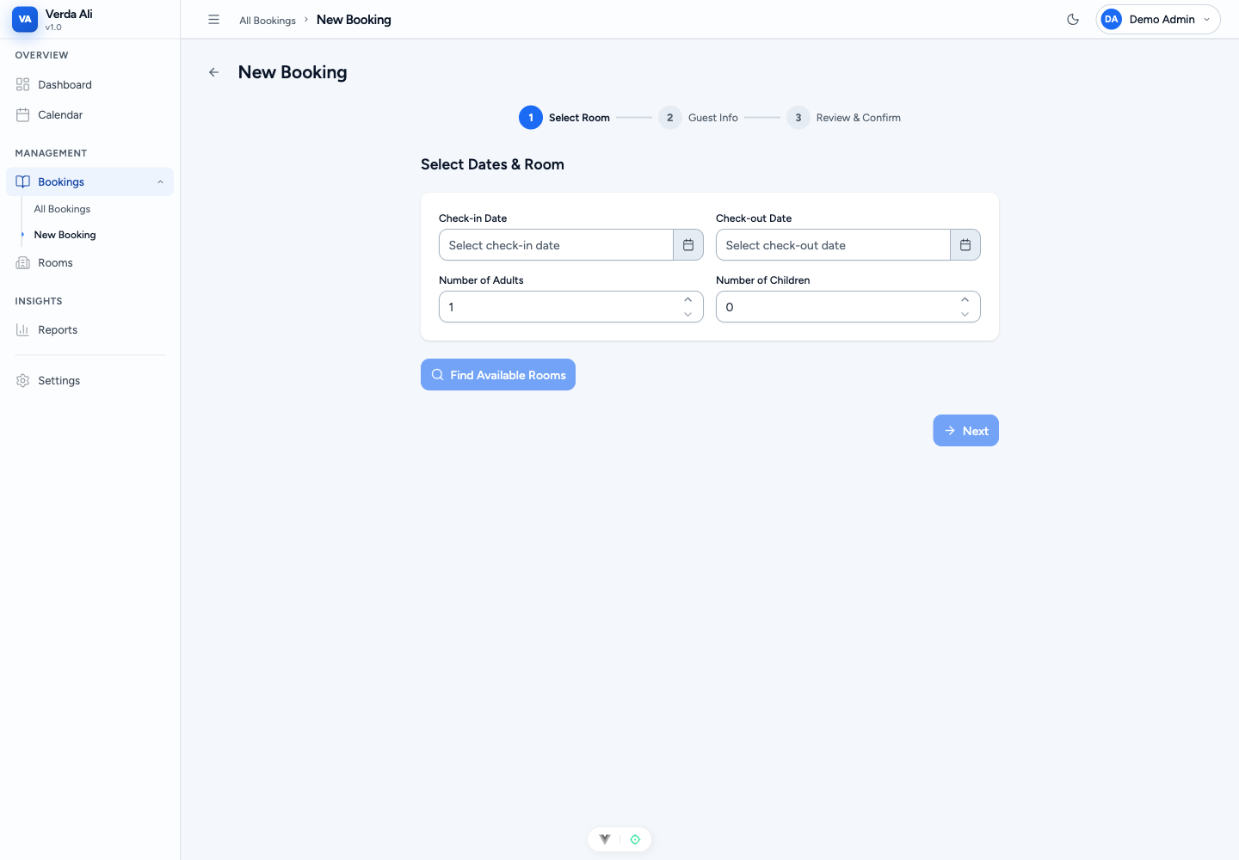Click the Settings gear icon

click(23, 380)
